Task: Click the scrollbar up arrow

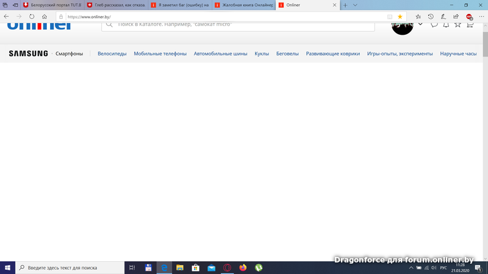Action: coord(485,26)
